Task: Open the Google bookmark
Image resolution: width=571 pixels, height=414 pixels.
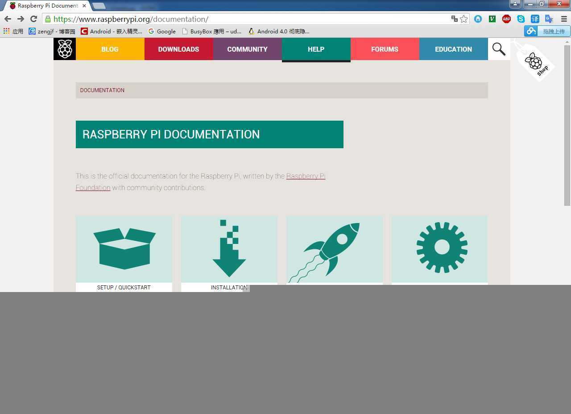Action: 162,31
